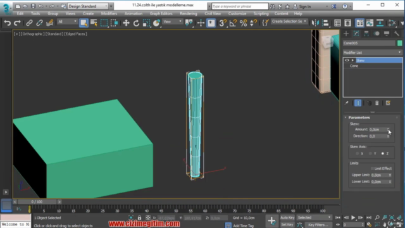The image size is (405, 228).
Task: Choose the Select Object tool
Action: pos(84,23)
